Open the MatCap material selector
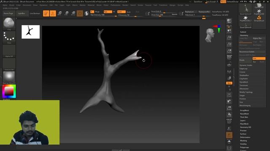Viewport: 270px width, 151px height. [x=9, y=78]
